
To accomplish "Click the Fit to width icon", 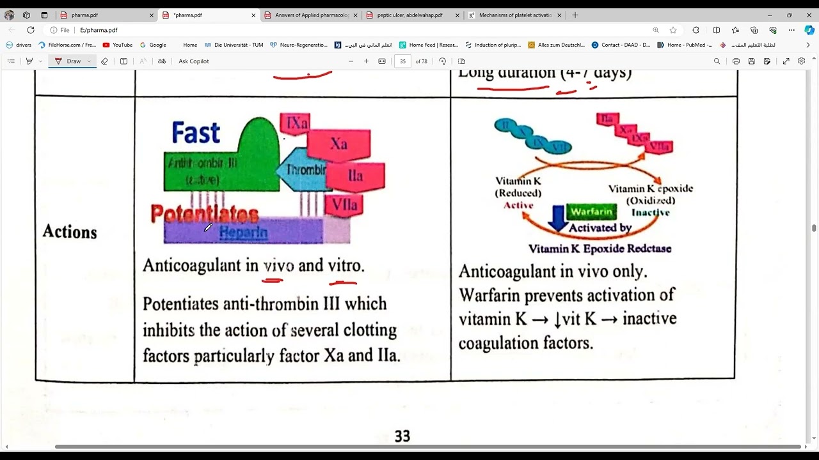I will point(382,61).
